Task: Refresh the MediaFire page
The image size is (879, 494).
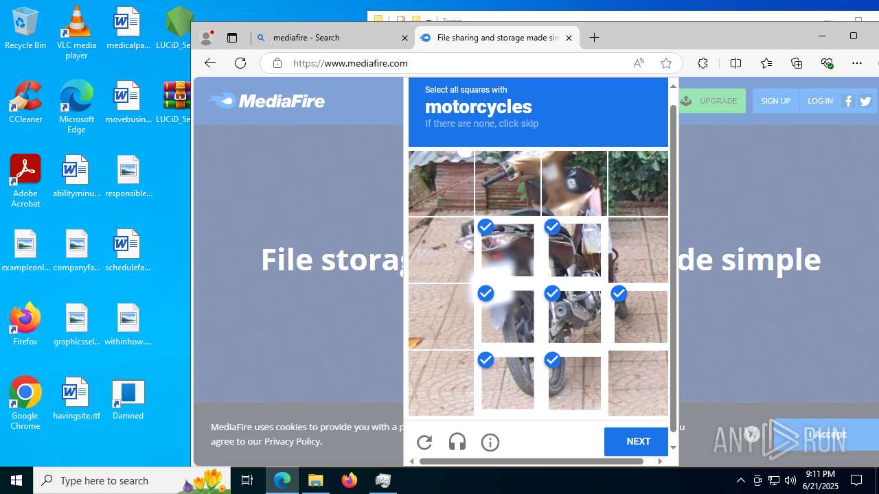Action: tap(240, 63)
